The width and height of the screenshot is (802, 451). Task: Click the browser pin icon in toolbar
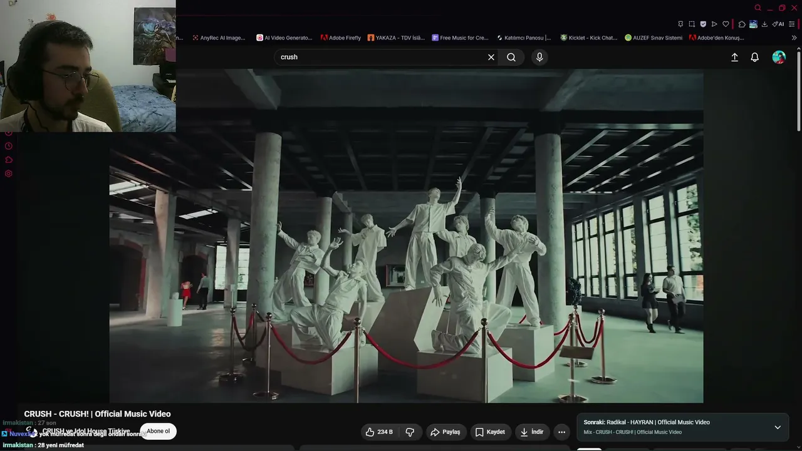[x=680, y=24]
